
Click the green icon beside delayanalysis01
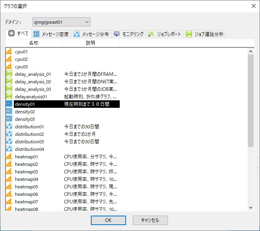point(9,96)
